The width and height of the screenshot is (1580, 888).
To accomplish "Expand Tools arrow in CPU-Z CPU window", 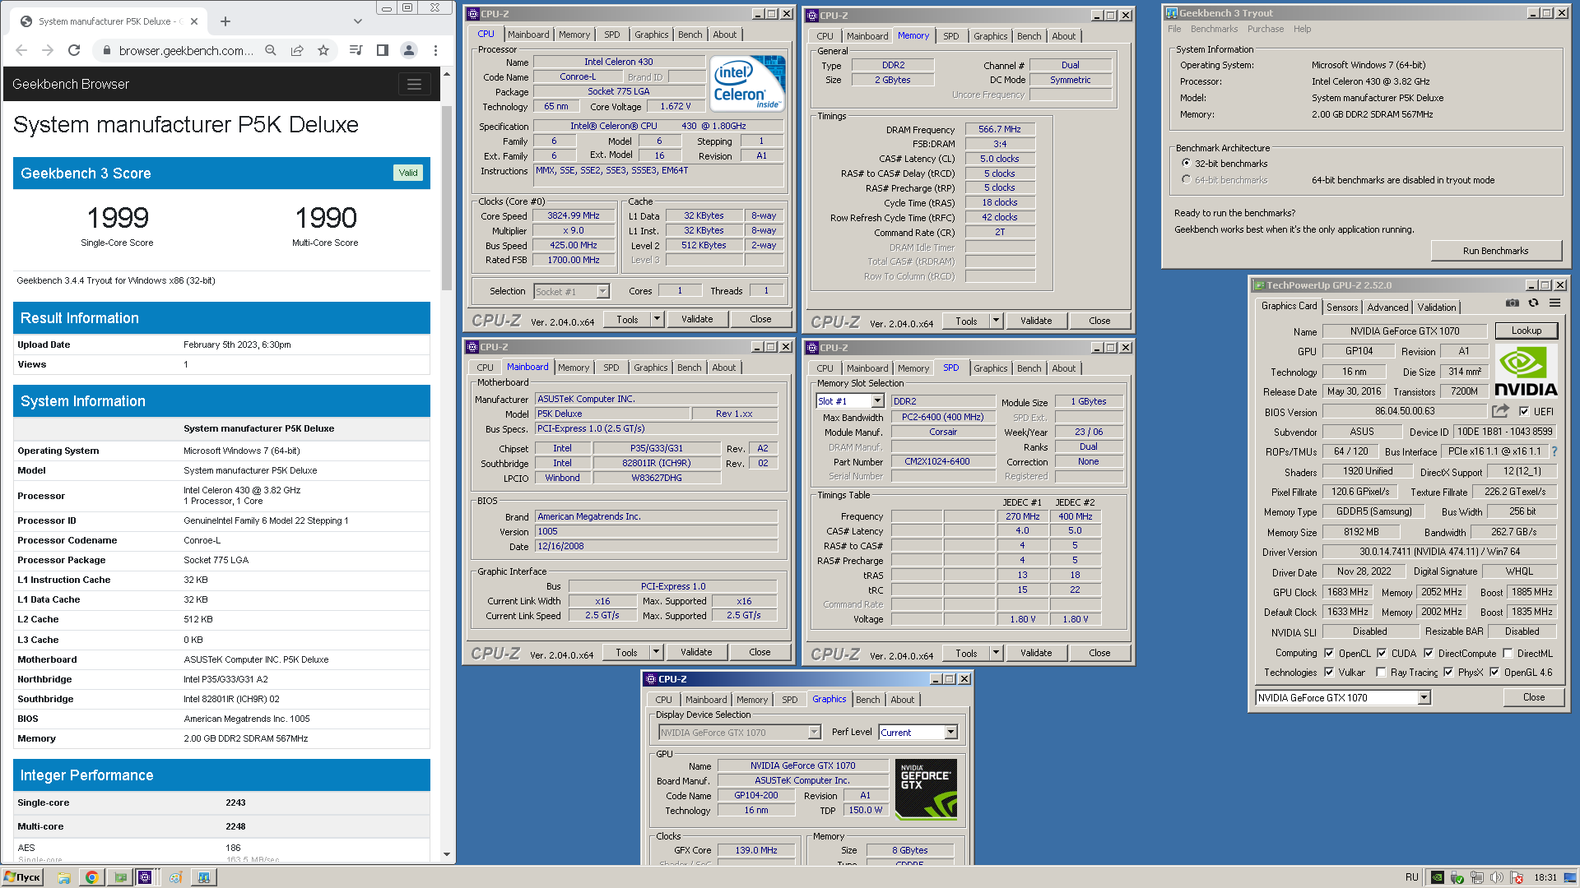I will 657,319.
